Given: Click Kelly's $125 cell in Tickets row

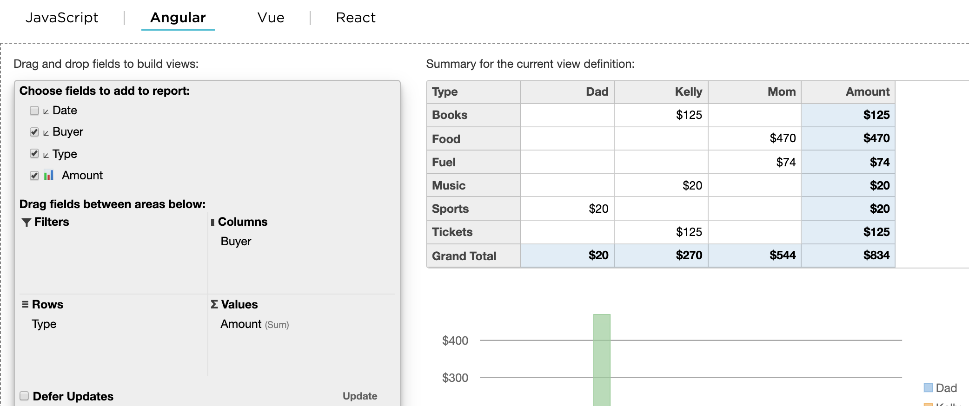Looking at the screenshot, I should (x=661, y=232).
